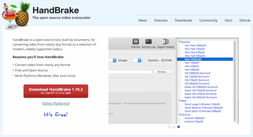The height and width of the screenshot is (137, 253).
Task: Select Fast 720p30 preset
Action: tap(192, 63)
